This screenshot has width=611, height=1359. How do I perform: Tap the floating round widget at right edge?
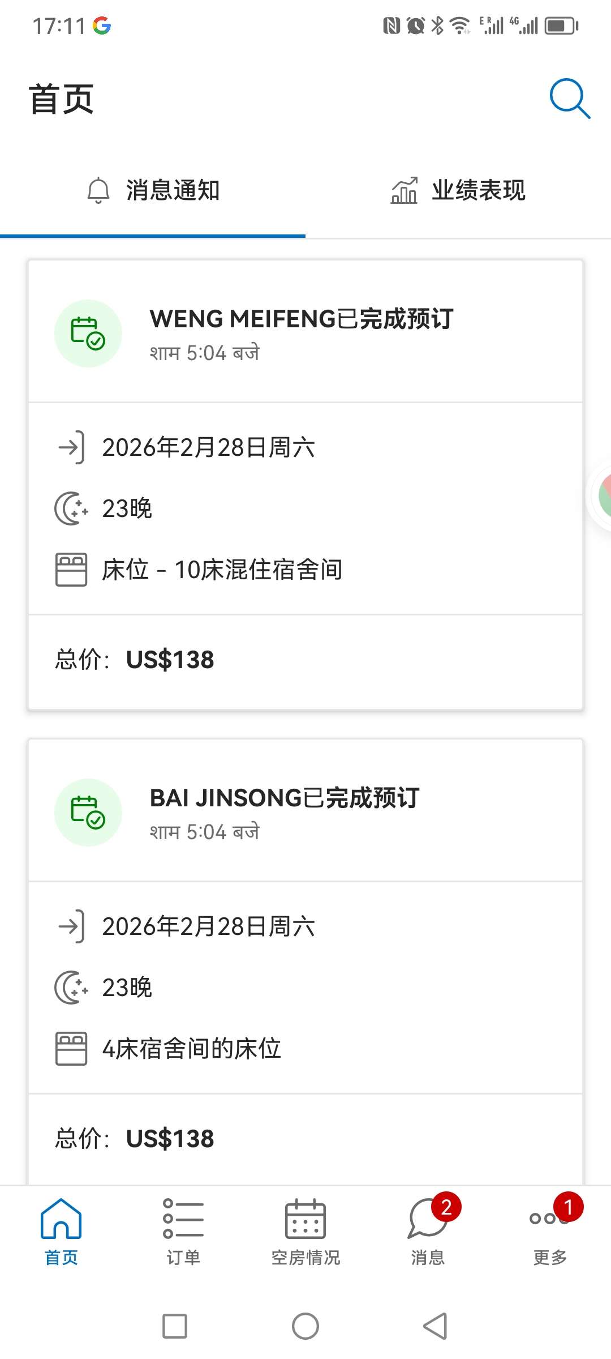coord(602,495)
